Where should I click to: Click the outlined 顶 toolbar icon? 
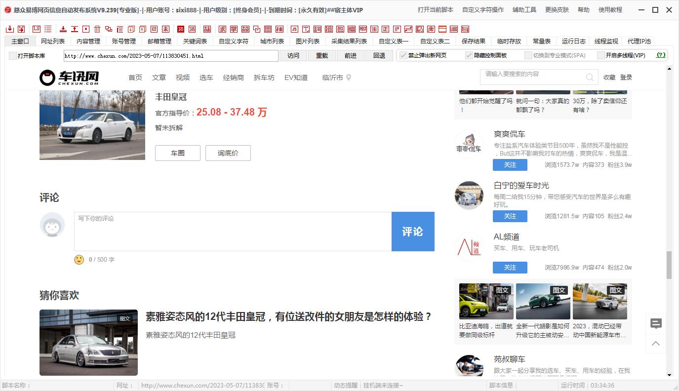pyautogui.click(x=192, y=29)
